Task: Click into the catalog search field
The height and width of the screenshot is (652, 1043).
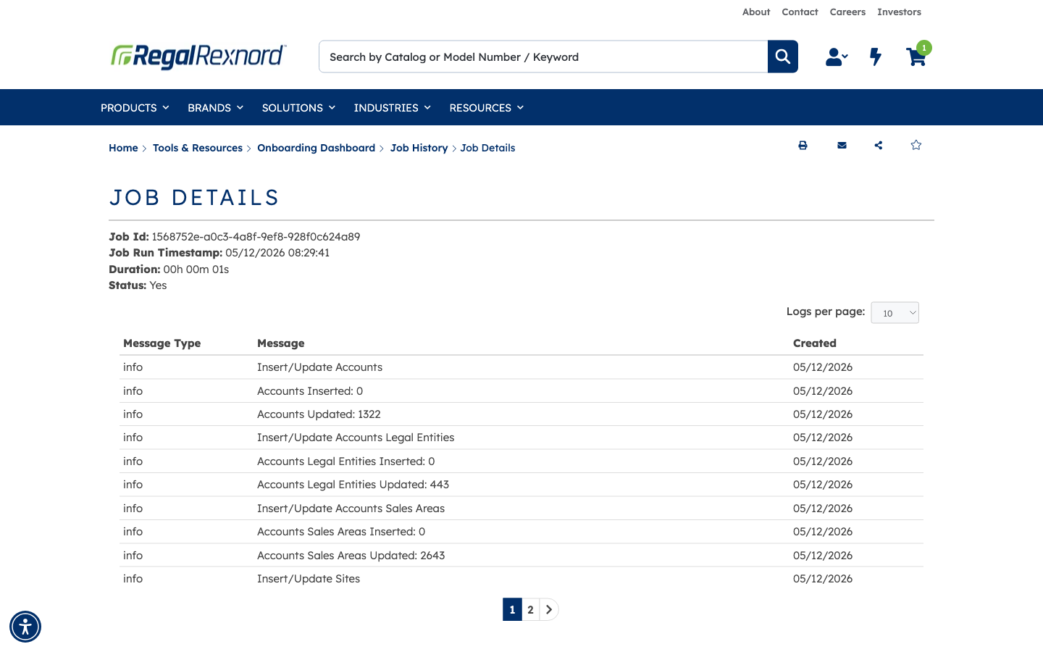Action: (543, 57)
